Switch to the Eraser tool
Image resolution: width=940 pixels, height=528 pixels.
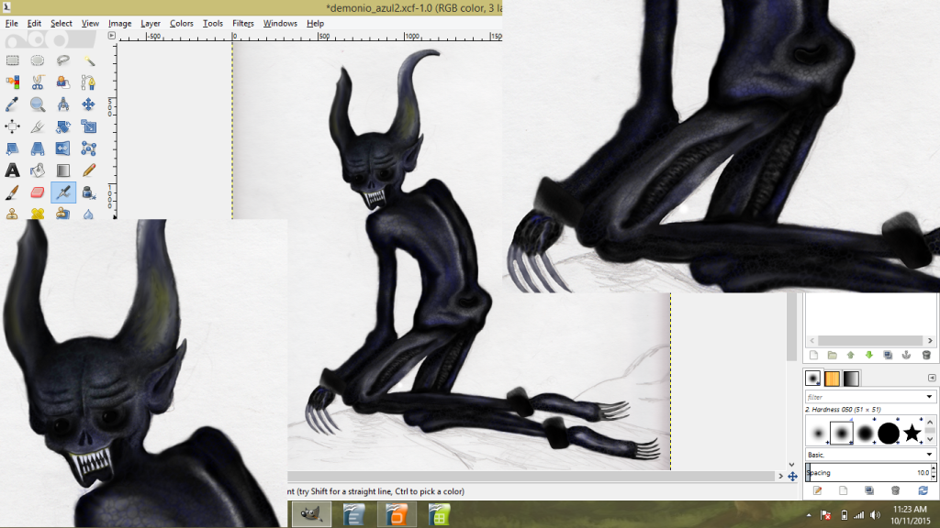(37, 192)
